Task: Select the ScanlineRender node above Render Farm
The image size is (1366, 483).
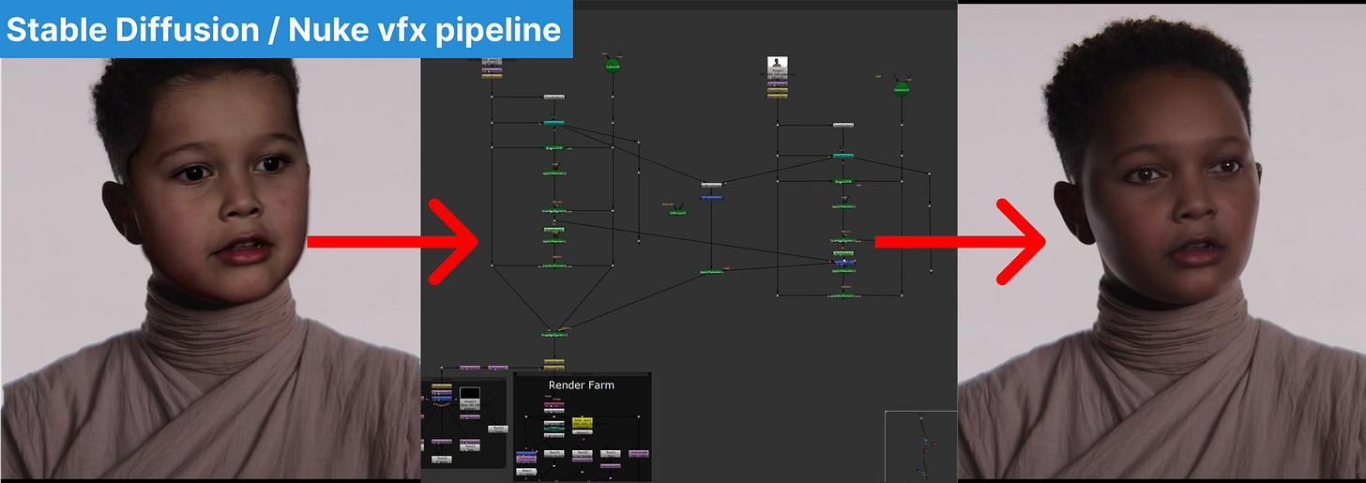Action: click(554, 334)
